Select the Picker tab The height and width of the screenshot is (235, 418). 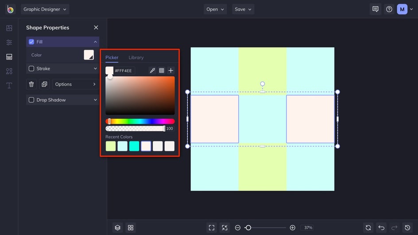coord(112,57)
